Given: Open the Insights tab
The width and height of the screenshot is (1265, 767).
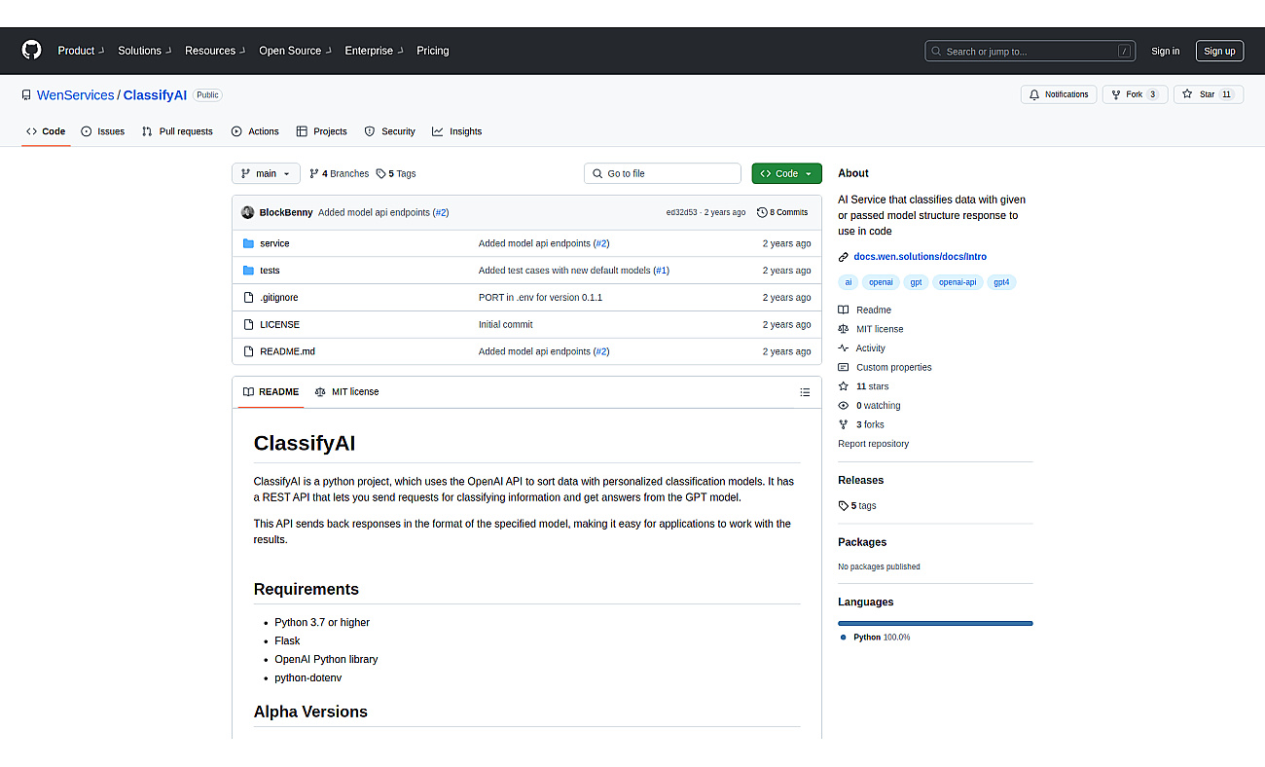Looking at the screenshot, I should click(457, 131).
